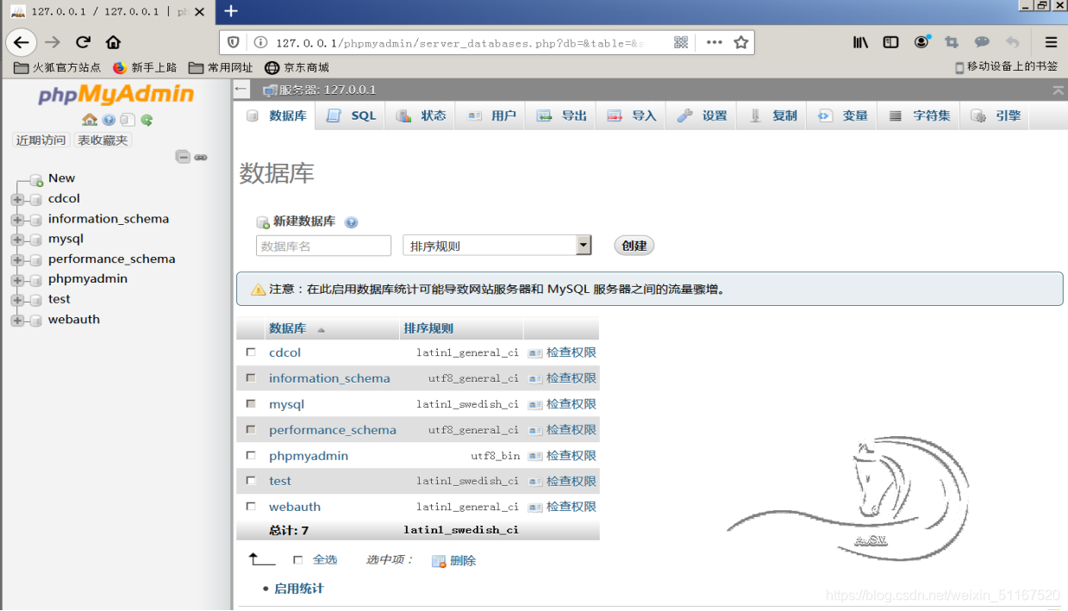
Task: Open the Firefox hamburger menu
Action: pyautogui.click(x=1051, y=42)
